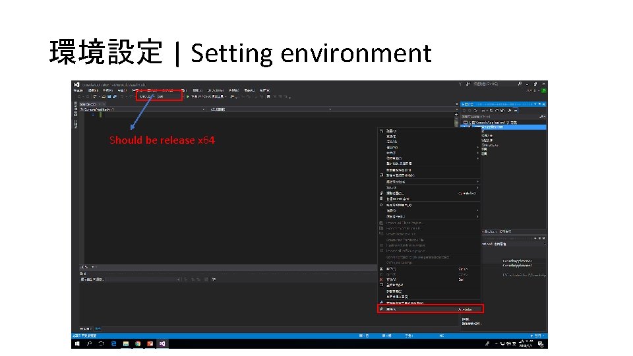
Task: Open Task View from the taskbar
Action: pyautogui.click(x=102, y=344)
